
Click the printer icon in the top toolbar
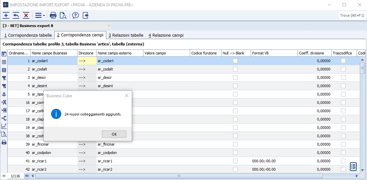[x=53, y=15]
